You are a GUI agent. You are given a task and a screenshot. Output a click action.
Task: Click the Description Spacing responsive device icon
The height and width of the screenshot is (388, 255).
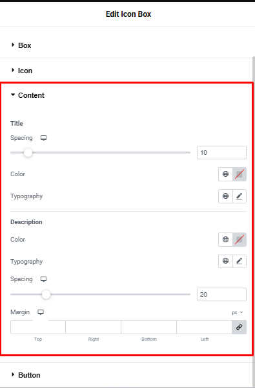[x=44, y=279]
